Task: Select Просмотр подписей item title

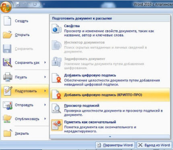Action: click(x=82, y=106)
